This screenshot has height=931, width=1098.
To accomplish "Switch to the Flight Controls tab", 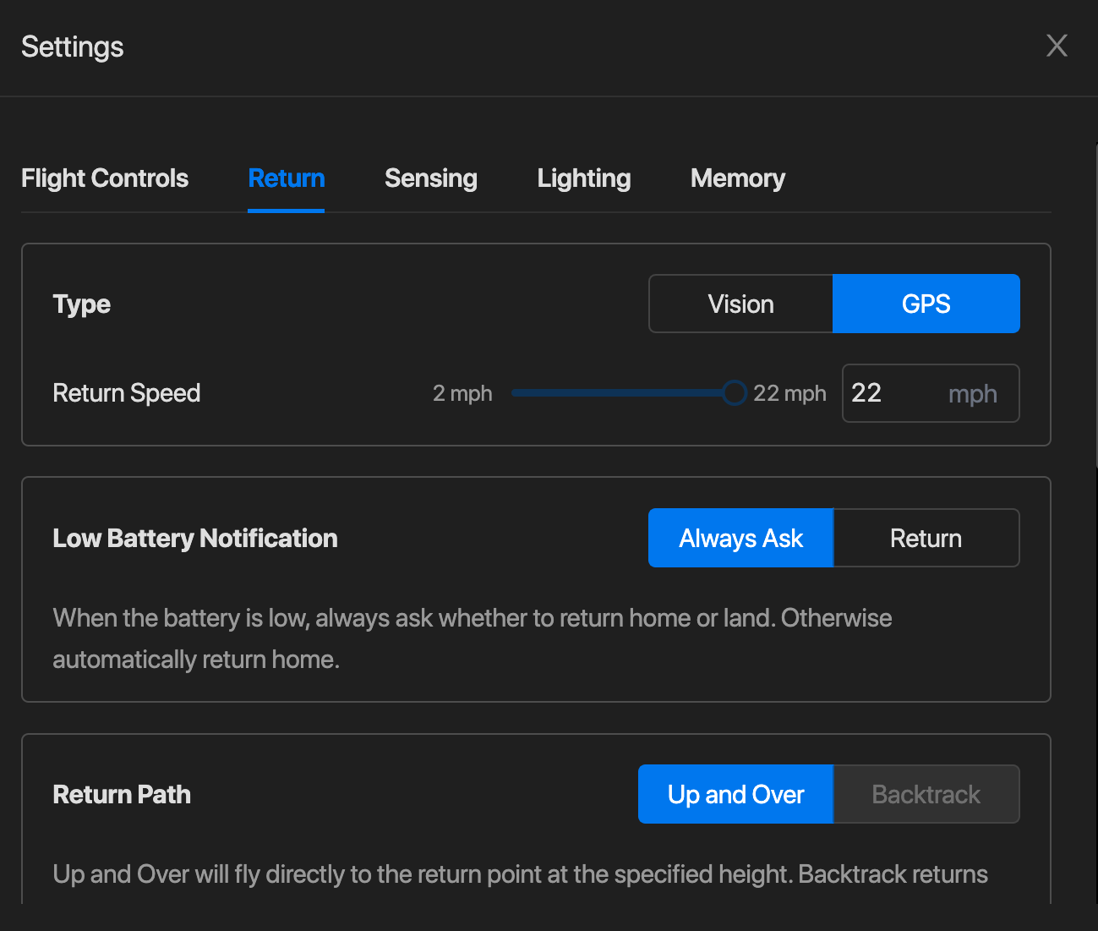I will coord(105,178).
